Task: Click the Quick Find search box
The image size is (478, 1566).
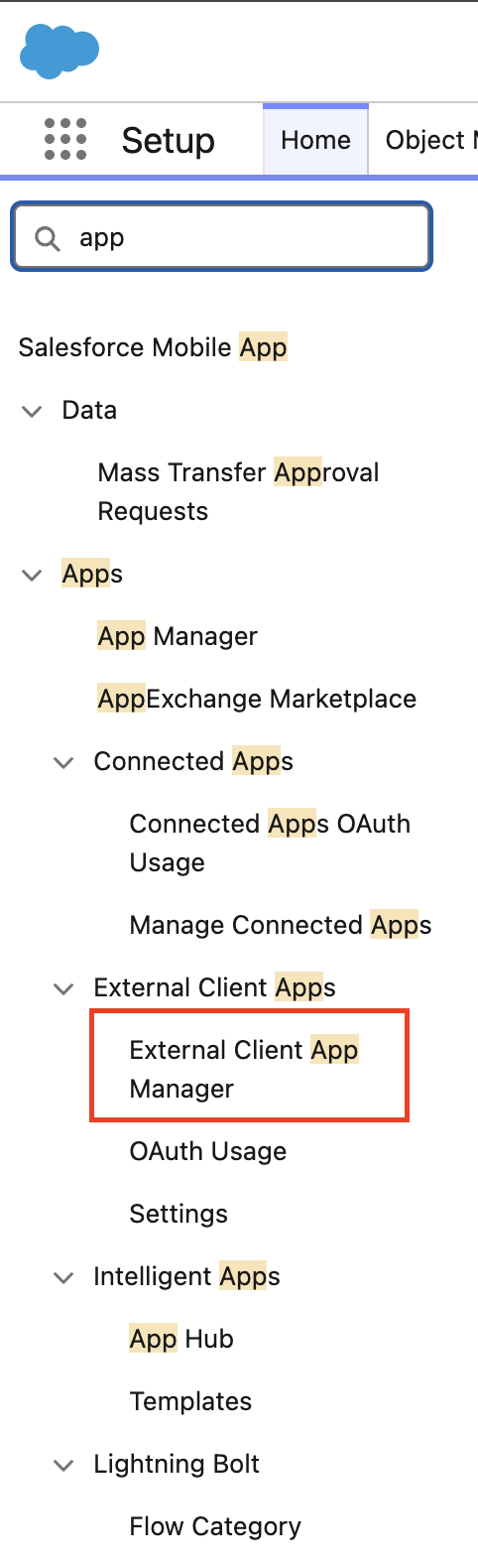Action: tap(221, 237)
